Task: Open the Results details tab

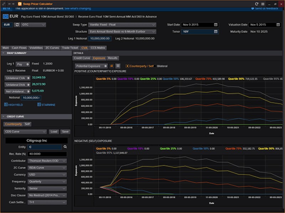Action: (113, 58)
